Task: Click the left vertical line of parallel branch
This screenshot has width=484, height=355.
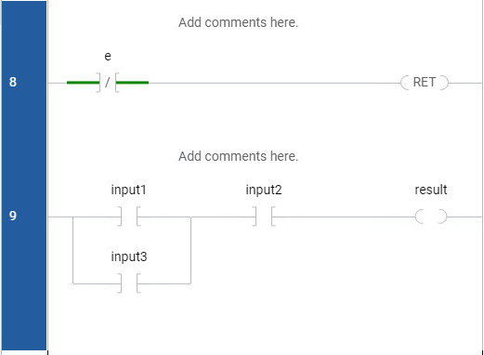Action: click(72, 250)
